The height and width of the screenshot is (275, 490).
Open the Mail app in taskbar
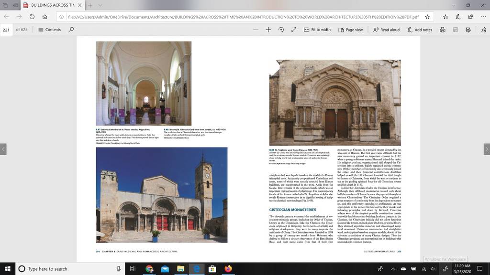(165, 269)
